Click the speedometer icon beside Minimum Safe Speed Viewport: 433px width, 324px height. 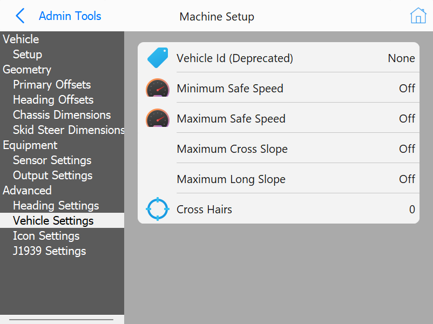click(158, 88)
